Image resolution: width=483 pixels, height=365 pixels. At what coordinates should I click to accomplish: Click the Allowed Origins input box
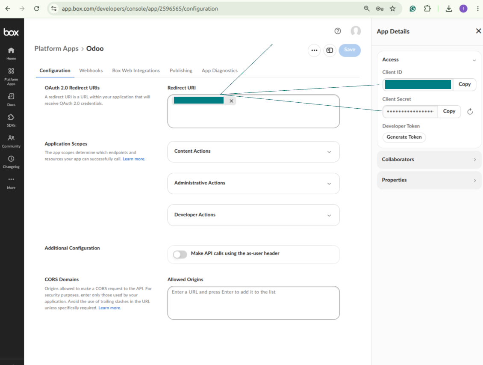pyautogui.click(x=253, y=303)
